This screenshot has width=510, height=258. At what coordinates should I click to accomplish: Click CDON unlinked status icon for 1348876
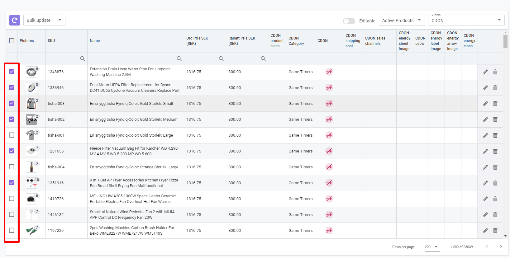click(x=329, y=72)
